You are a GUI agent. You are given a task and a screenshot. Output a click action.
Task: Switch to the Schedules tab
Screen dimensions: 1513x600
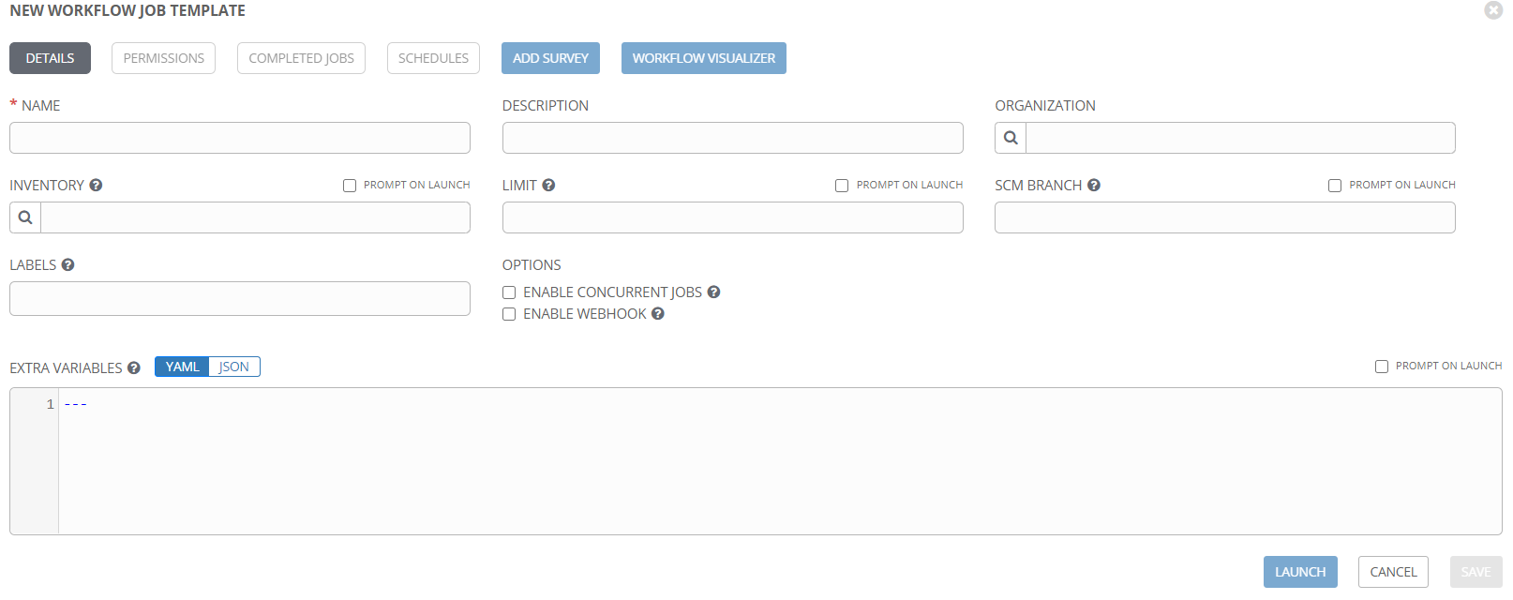click(433, 58)
